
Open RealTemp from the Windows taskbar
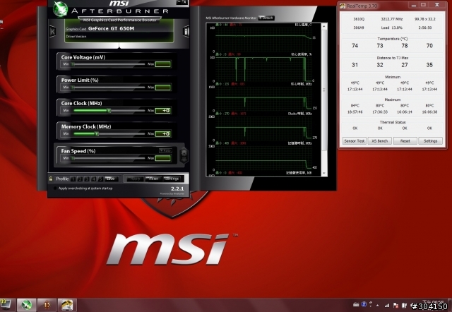click(x=67, y=305)
